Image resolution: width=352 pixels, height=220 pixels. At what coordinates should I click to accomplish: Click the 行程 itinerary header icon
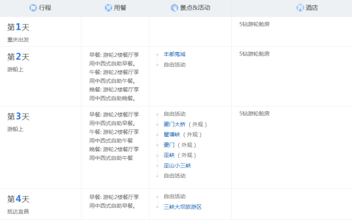click(x=33, y=8)
